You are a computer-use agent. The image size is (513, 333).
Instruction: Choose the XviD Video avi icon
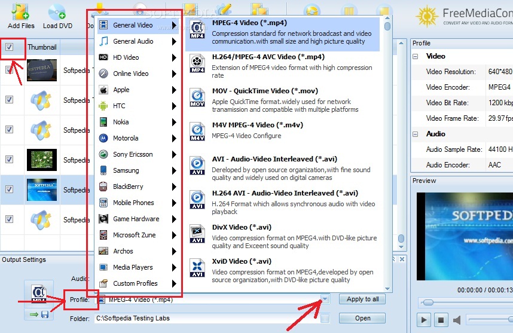click(198, 268)
